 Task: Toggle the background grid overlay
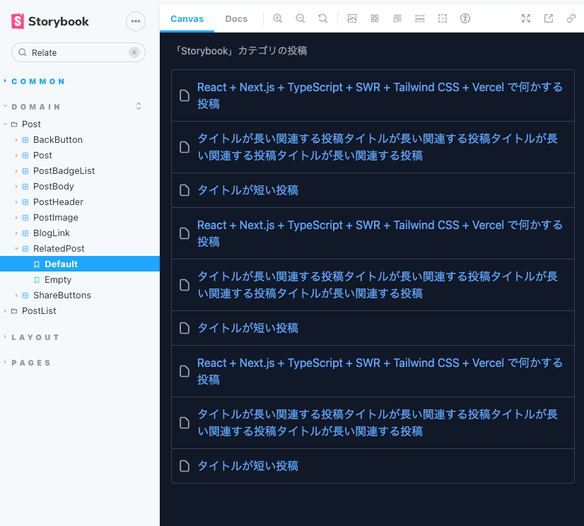pos(375,18)
